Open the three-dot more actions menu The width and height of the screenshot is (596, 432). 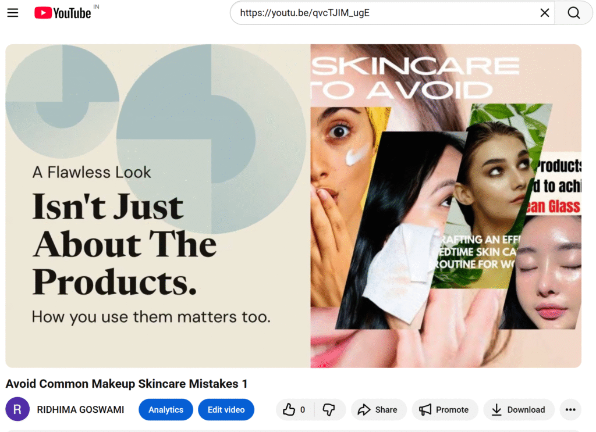click(570, 410)
